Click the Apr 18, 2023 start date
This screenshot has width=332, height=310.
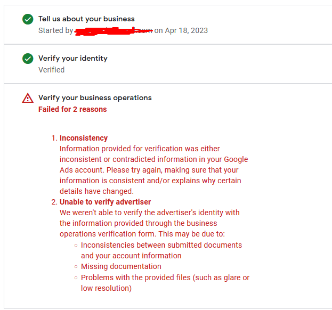(186, 31)
